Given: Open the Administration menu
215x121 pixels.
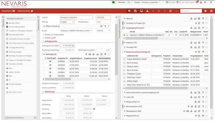Looking at the screenshot, I should pyautogui.click(x=25, y=11).
